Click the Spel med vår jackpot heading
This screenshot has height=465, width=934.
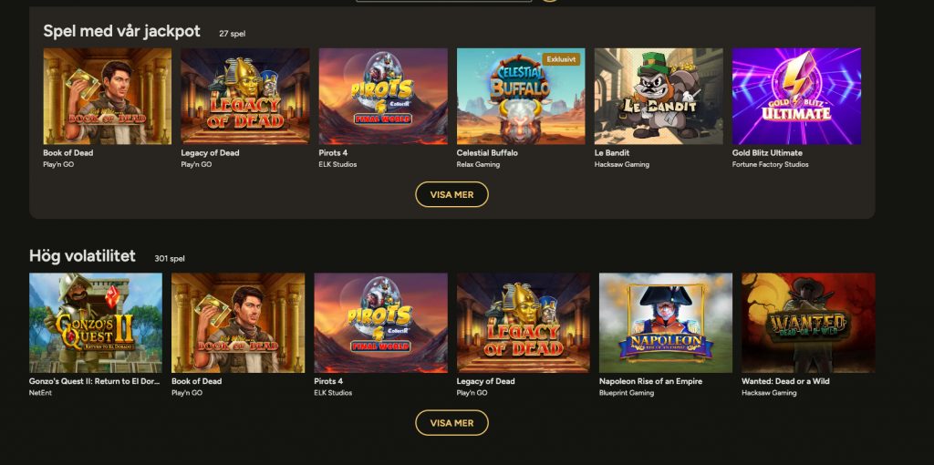(x=122, y=31)
